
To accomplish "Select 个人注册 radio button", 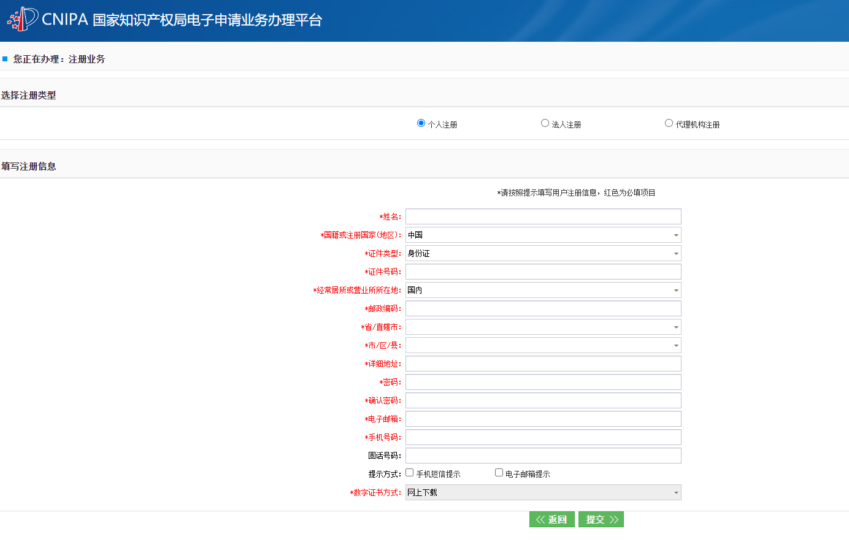I will point(421,123).
